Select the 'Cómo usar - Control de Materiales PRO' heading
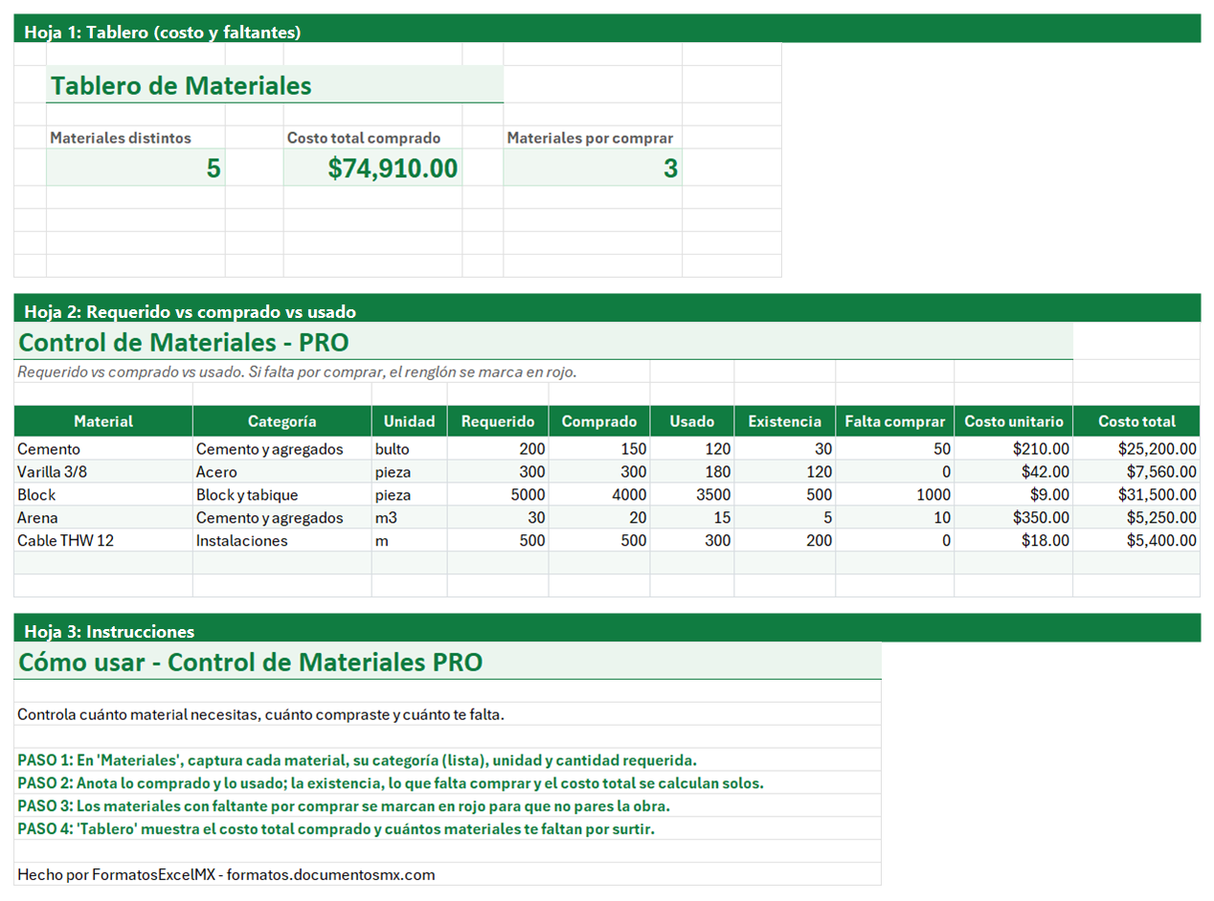The image size is (1214, 901). [448, 662]
